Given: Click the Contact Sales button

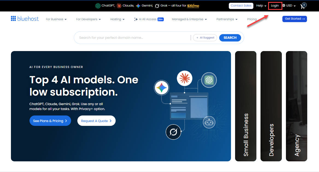Looking at the screenshot, I should tap(241, 6).
